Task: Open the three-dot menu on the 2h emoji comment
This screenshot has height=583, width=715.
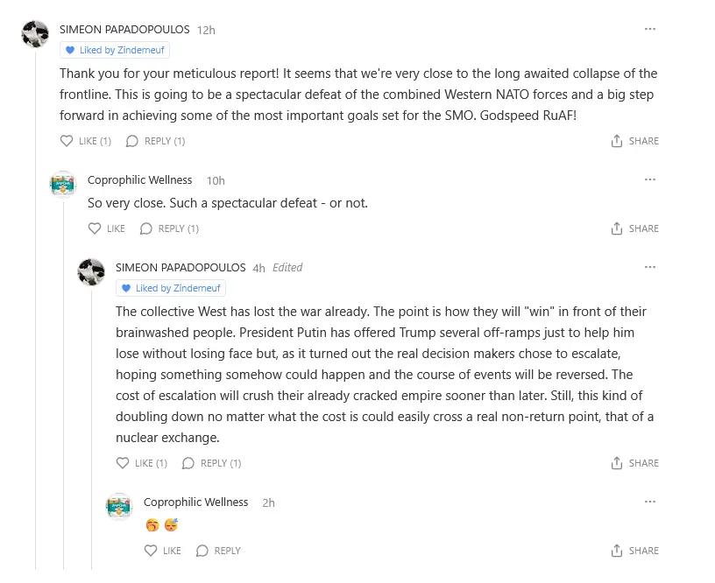Action: 649,502
